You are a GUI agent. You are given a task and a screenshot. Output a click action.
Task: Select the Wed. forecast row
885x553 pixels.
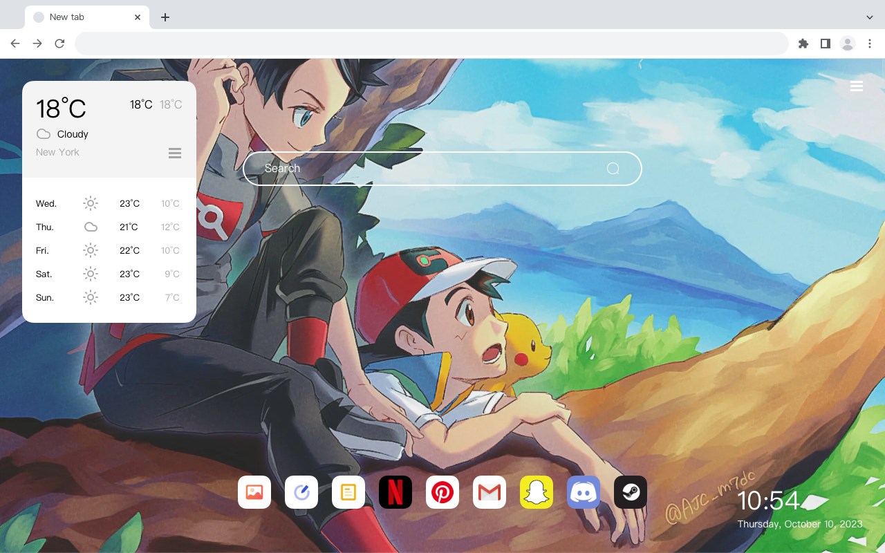pyautogui.click(x=109, y=203)
